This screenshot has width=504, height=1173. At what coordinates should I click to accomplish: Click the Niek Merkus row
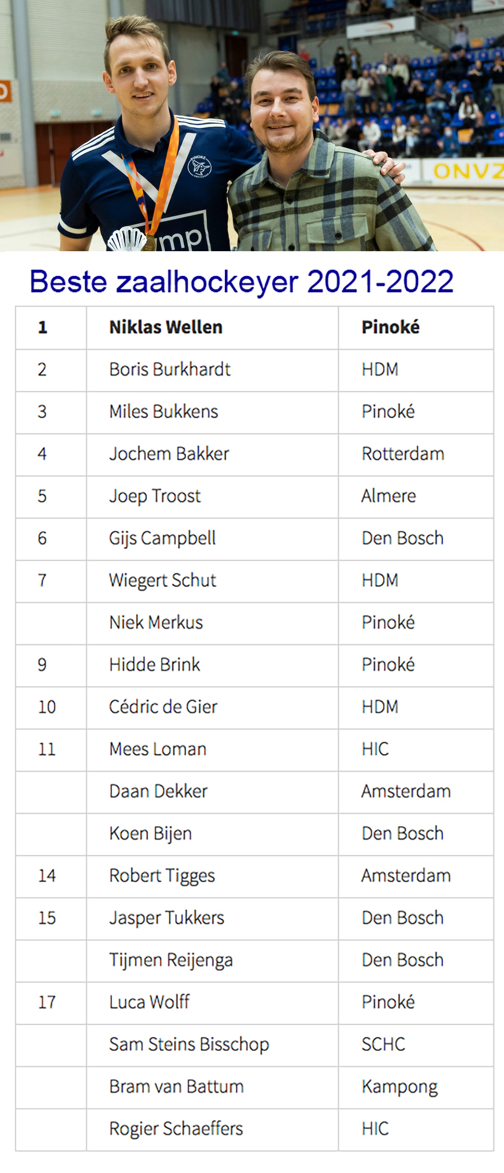point(255,623)
